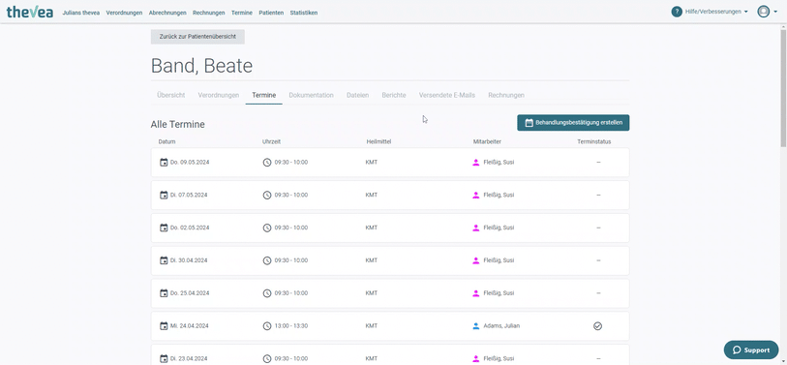The image size is (787, 365).
Task: Open Termine in top navigation
Action: pyautogui.click(x=242, y=13)
